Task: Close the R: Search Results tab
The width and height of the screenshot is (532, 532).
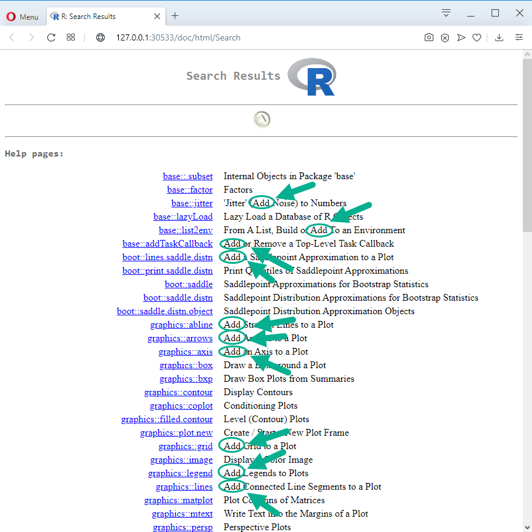Action: [157, 17]
